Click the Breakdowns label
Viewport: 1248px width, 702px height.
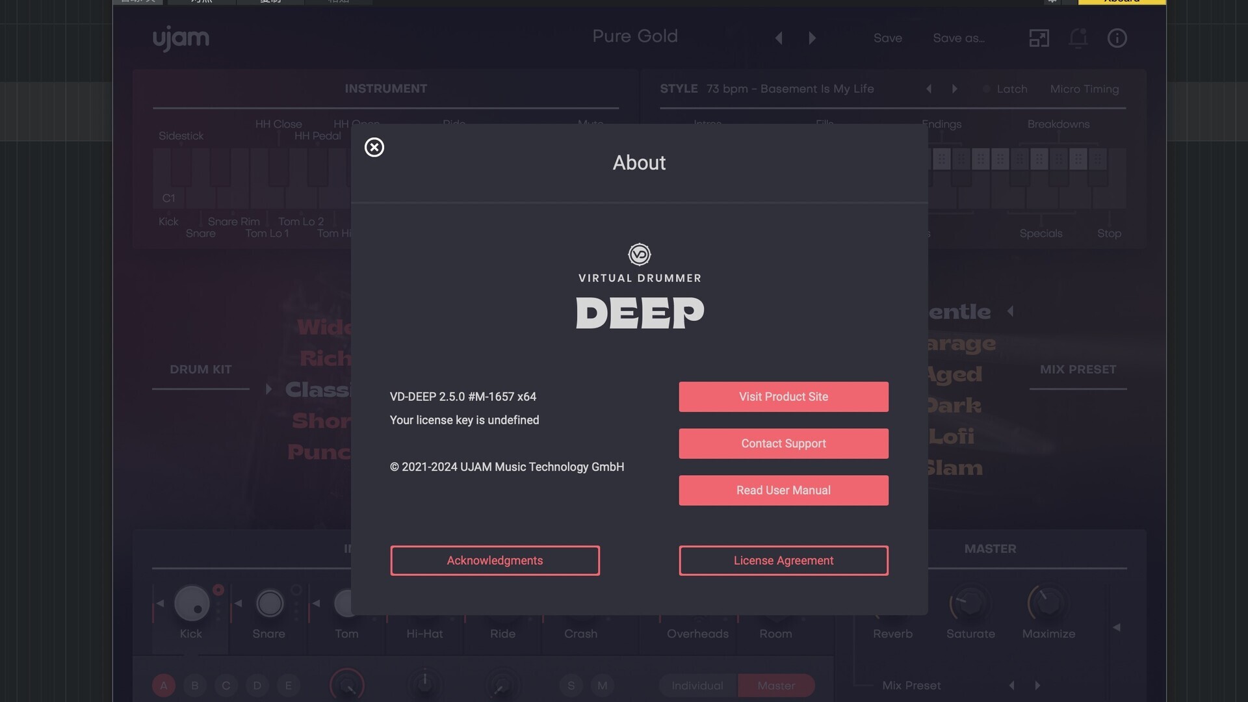(x=1058, y=124)
